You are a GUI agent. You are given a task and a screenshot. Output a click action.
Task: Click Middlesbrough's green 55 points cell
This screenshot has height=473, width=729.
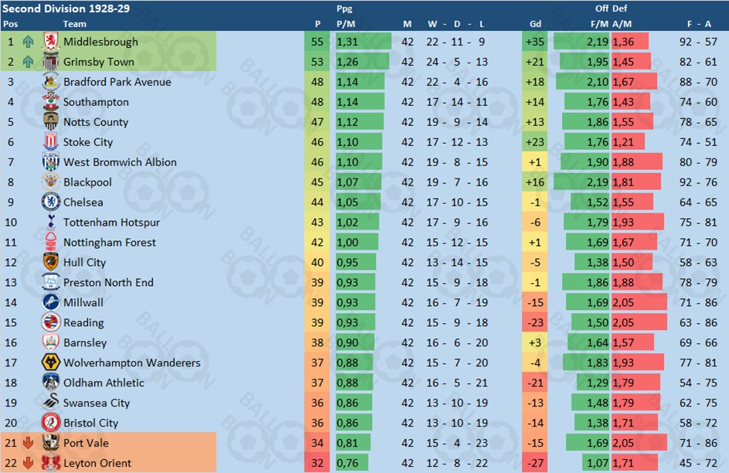tap(317, 42)
